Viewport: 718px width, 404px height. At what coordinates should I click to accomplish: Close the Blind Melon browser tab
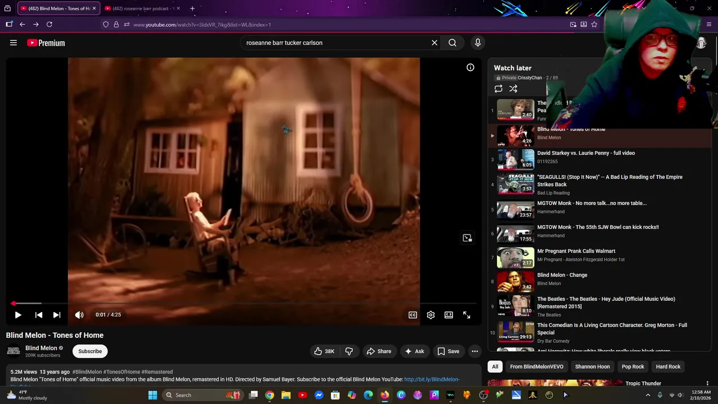coord(94,8)
